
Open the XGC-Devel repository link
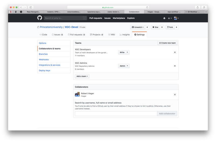coord(71,27)
